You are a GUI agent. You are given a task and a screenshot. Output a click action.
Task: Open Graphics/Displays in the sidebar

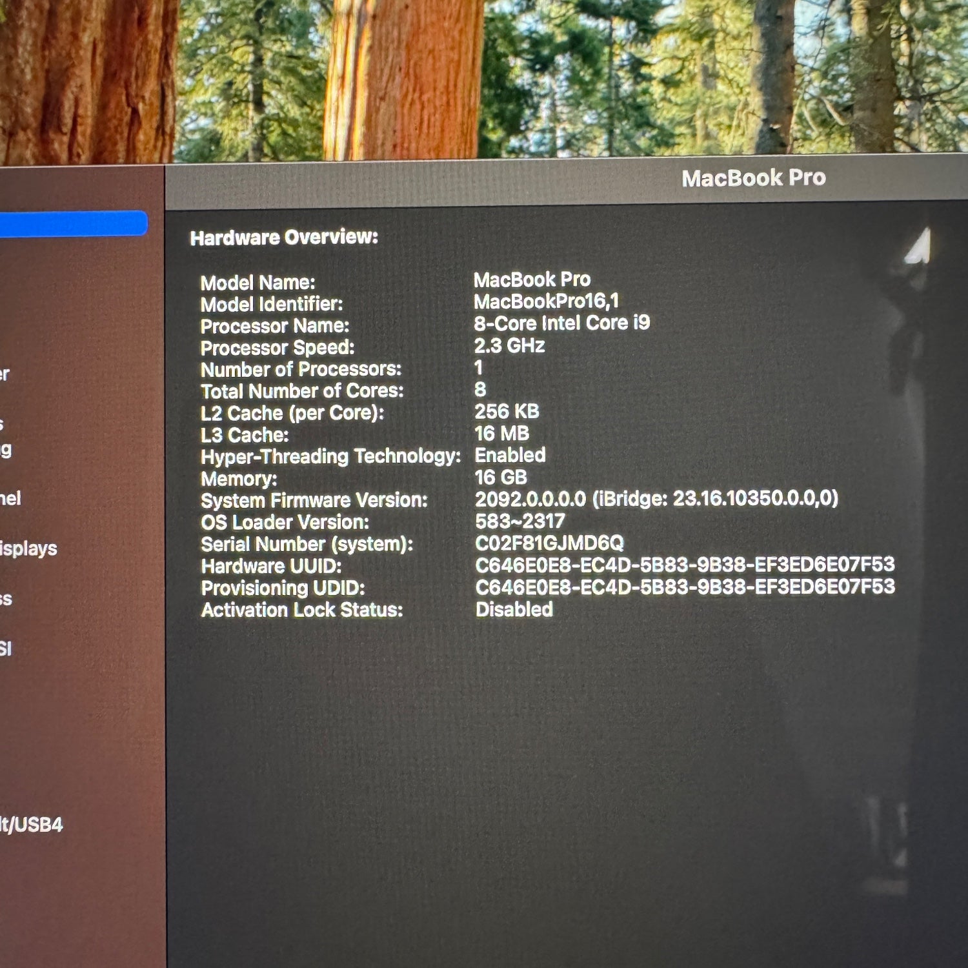28,549
